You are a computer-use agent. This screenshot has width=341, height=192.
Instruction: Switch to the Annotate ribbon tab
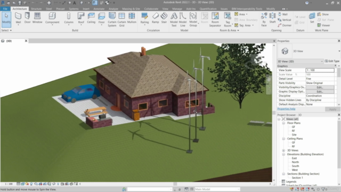click(x=99, y=9)
